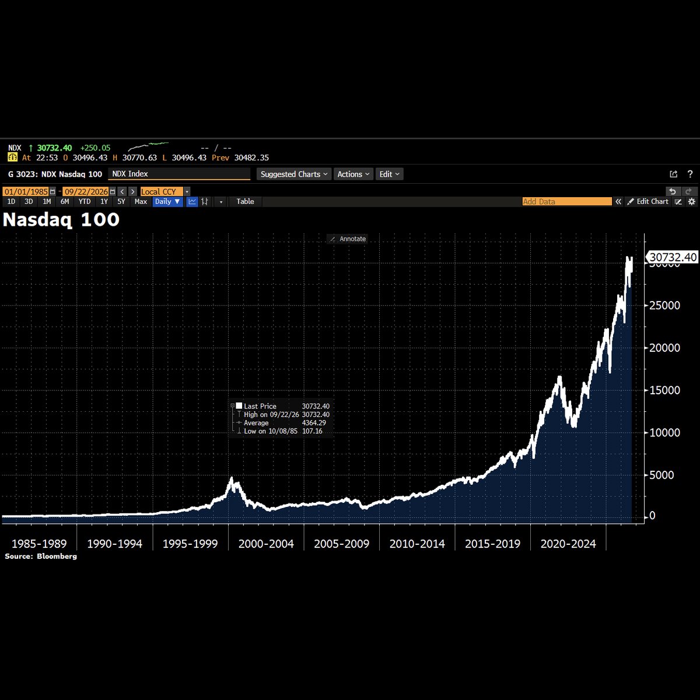Select the 1M range tab
This screenshot has height=700, width=700.
coord(47,201)
